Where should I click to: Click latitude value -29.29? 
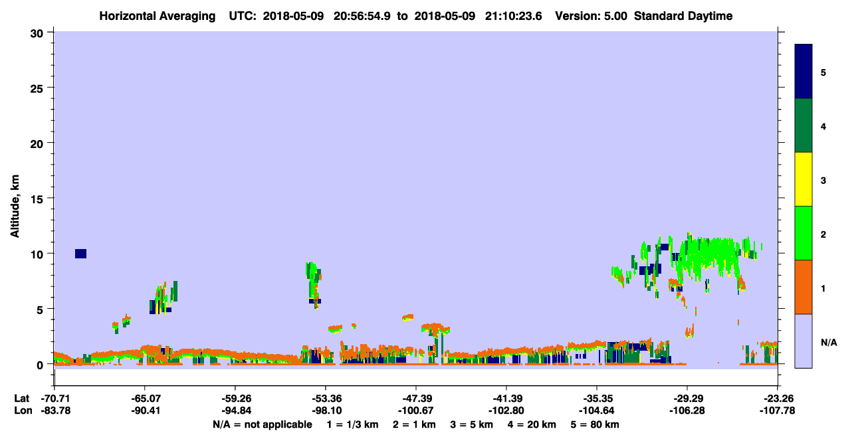687,399
